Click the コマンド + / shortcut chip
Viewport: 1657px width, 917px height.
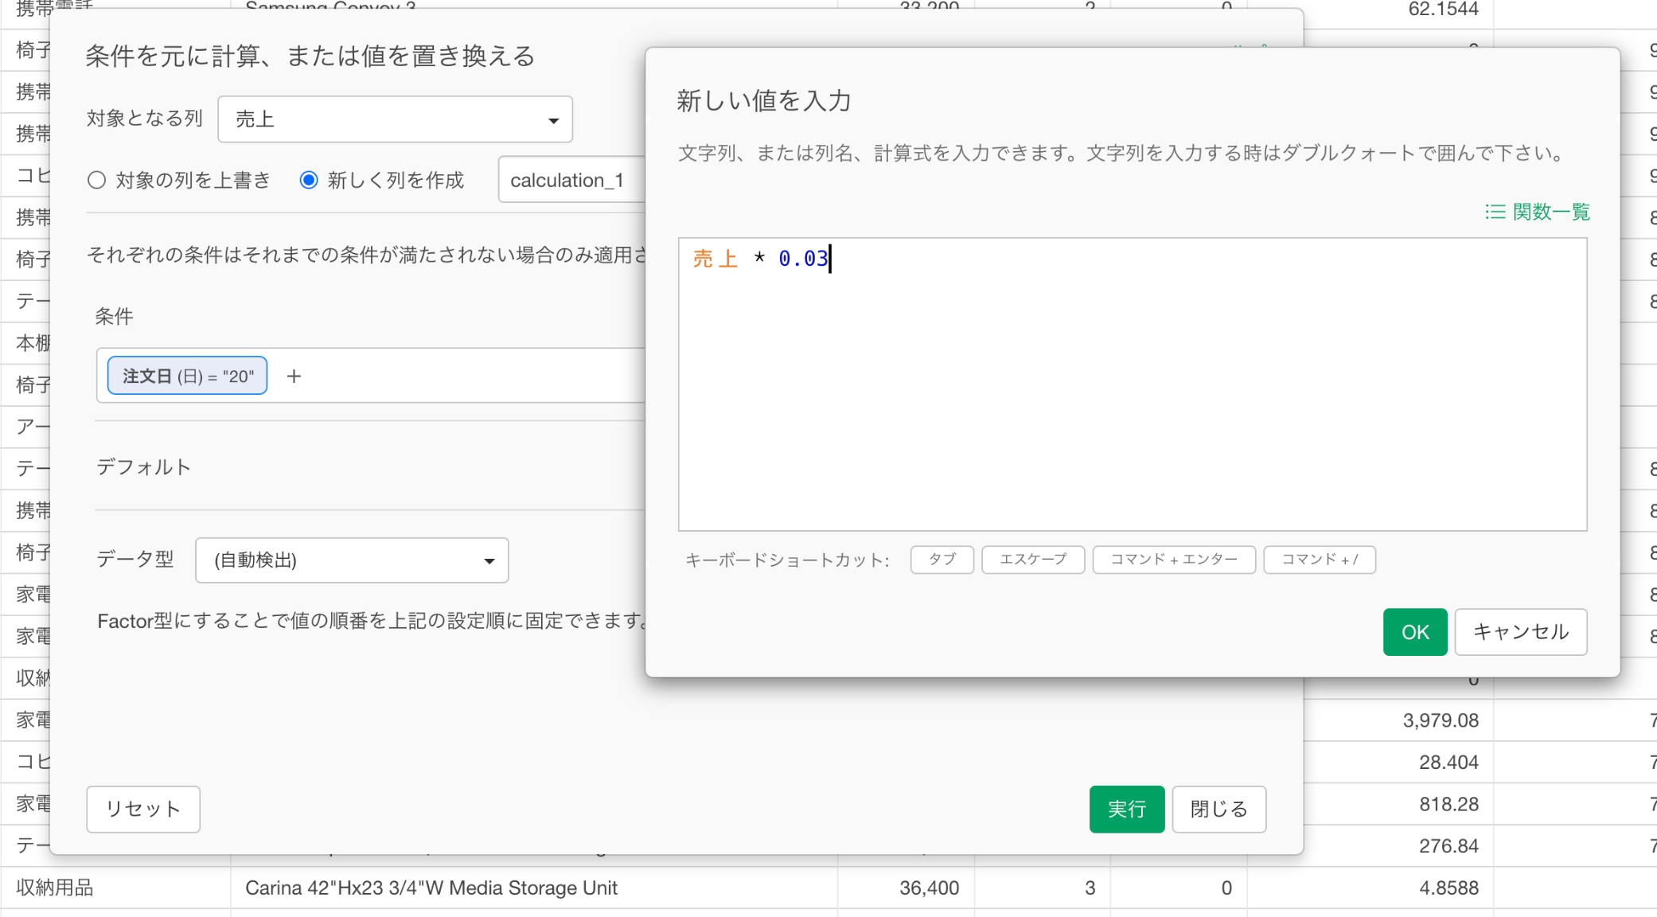pos(1319,559)
